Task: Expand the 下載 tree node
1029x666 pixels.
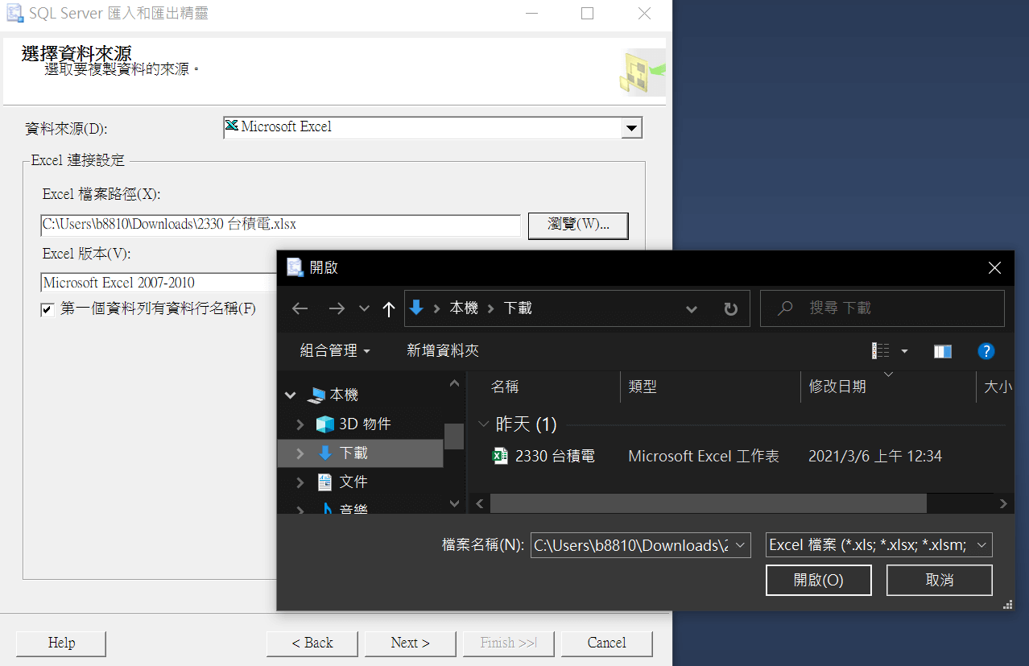Action: (x=300, y=453)
